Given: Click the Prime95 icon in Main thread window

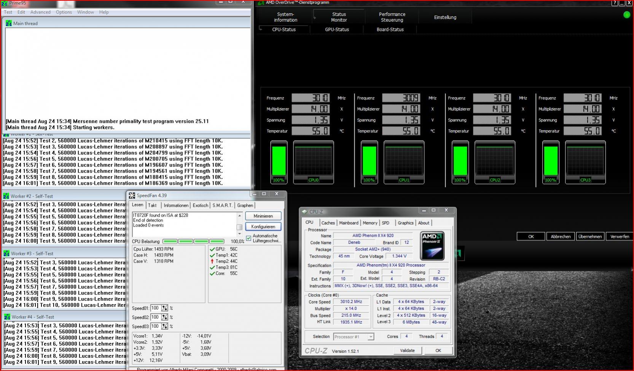Looking at the screenshot, I should point(8,24).
